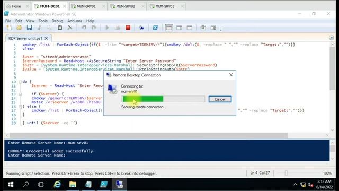Redo edit with Redo arrow

(94, 28)
